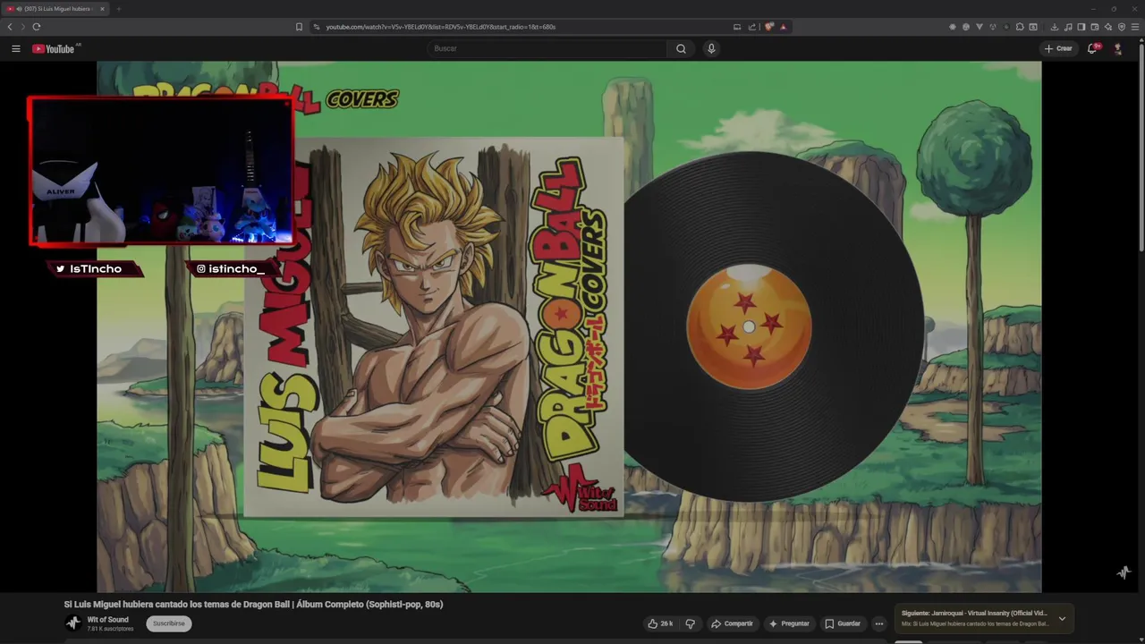
Task: Dislike the video
Action: pyautogui.click(x=690, y=623)
